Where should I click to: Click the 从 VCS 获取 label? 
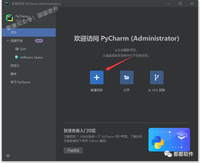[157, 90]
